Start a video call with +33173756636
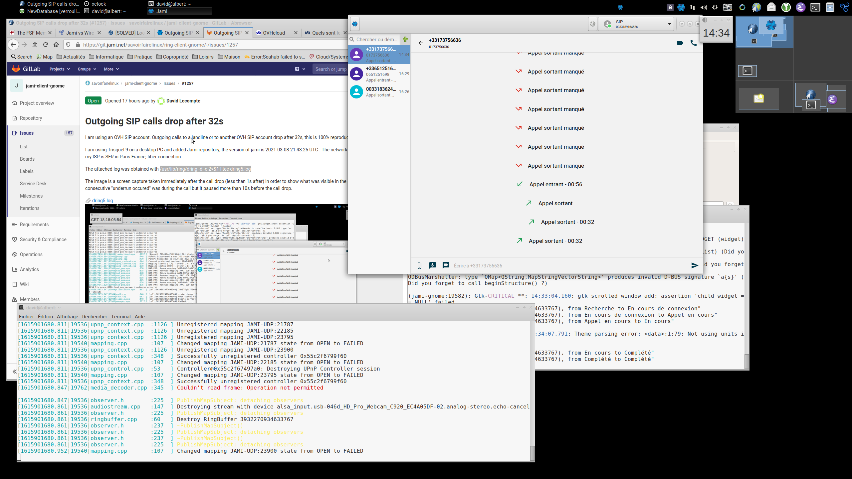Viewport: 852px width, 479px height. [680, 43]
